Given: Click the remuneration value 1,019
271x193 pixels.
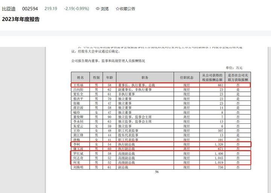Looking at the screenshot, I should click(219, 163).
